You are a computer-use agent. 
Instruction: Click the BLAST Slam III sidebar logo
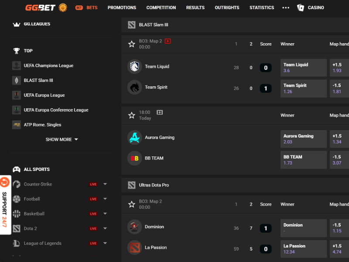pos(17,80)
